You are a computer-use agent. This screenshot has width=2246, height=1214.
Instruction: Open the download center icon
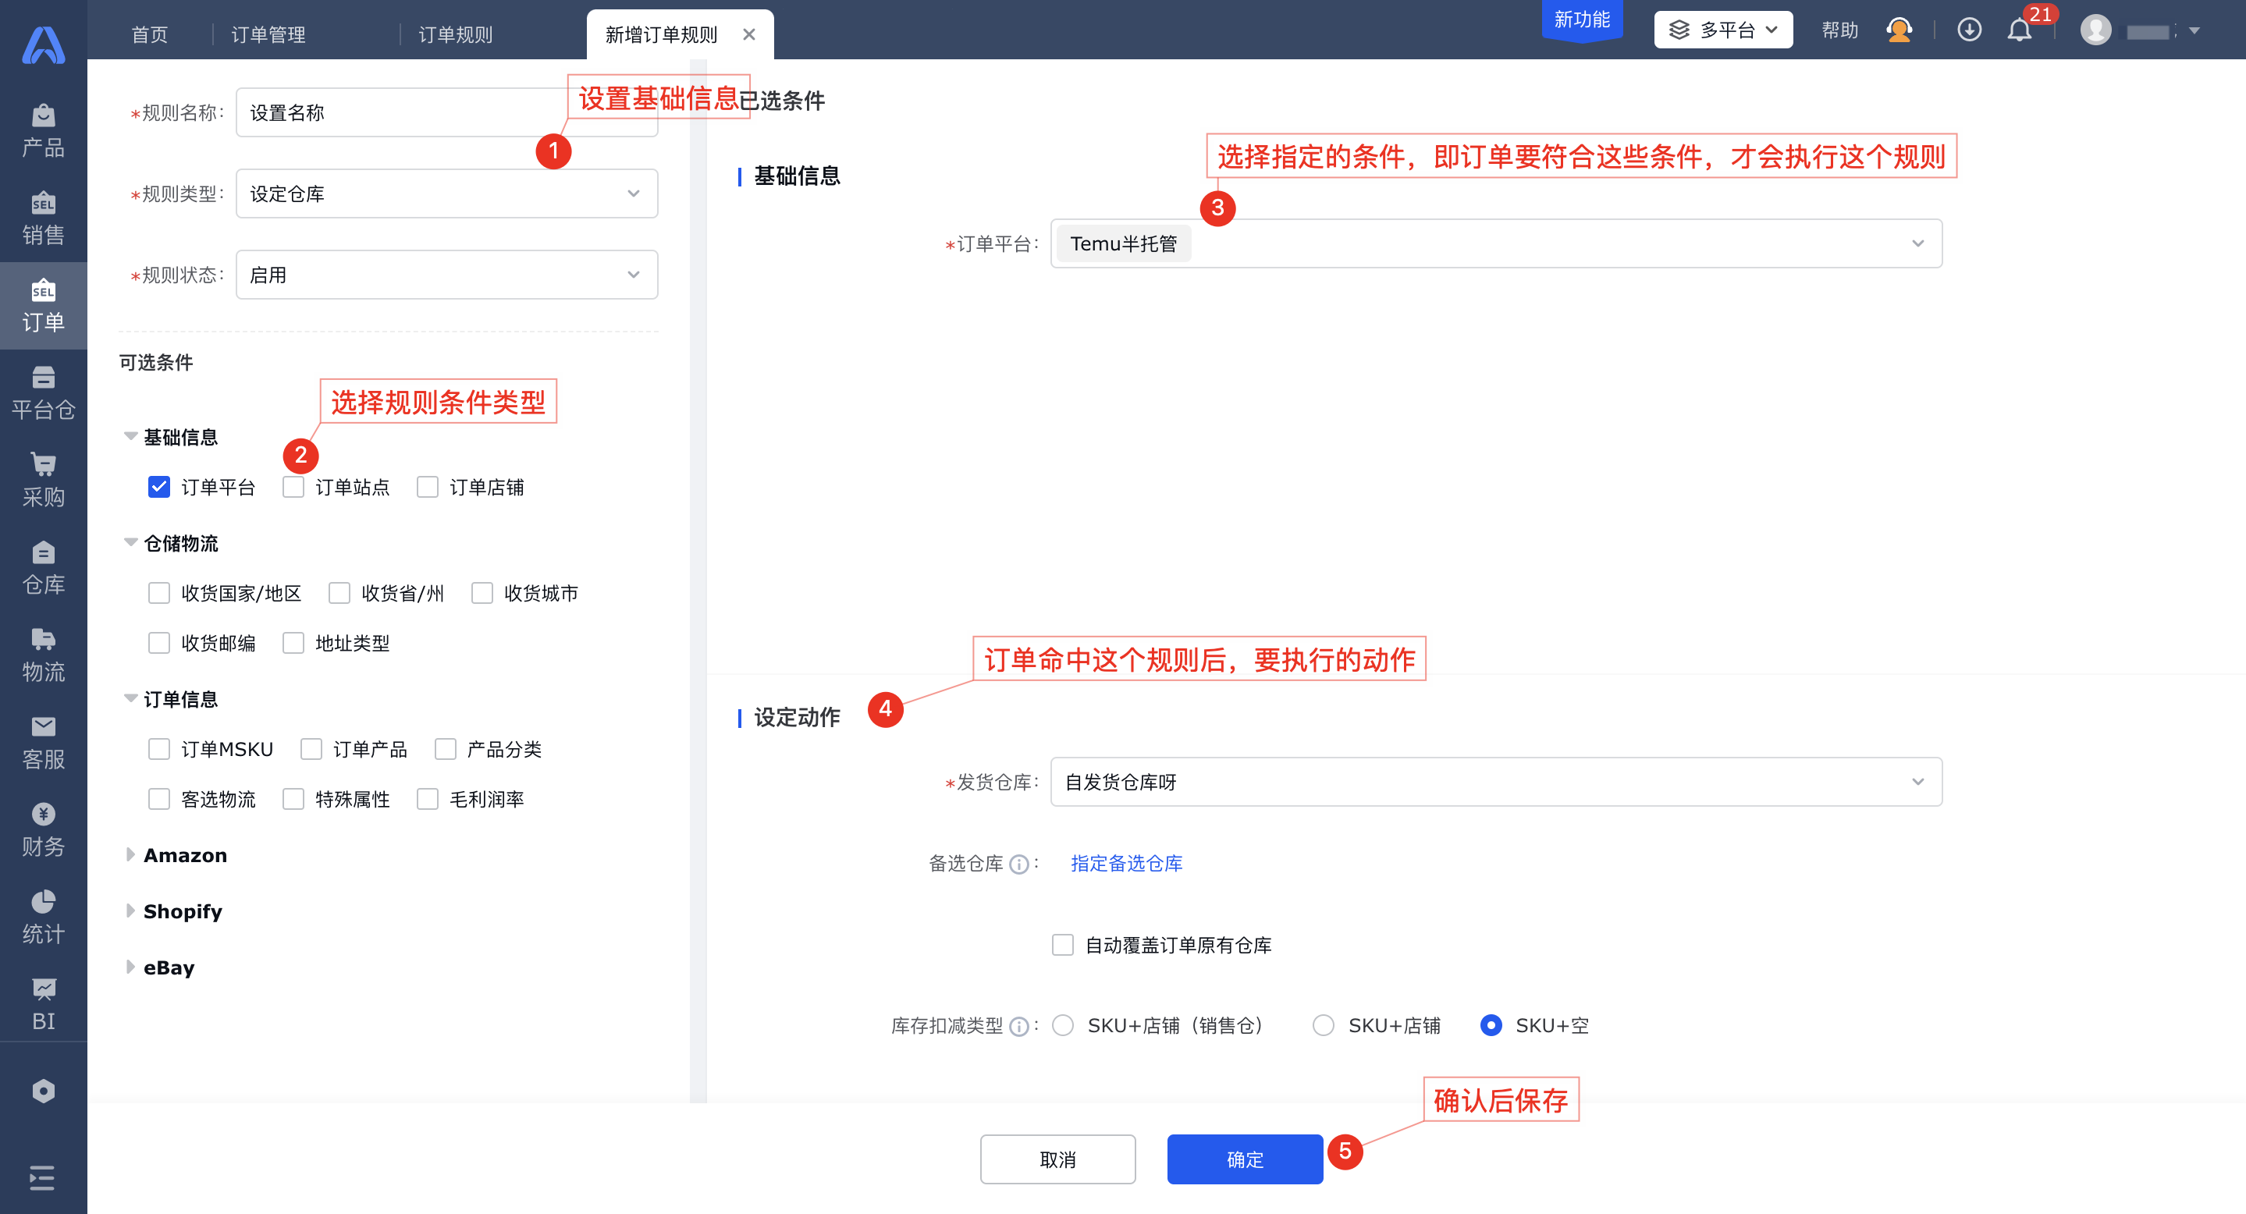1969,30
